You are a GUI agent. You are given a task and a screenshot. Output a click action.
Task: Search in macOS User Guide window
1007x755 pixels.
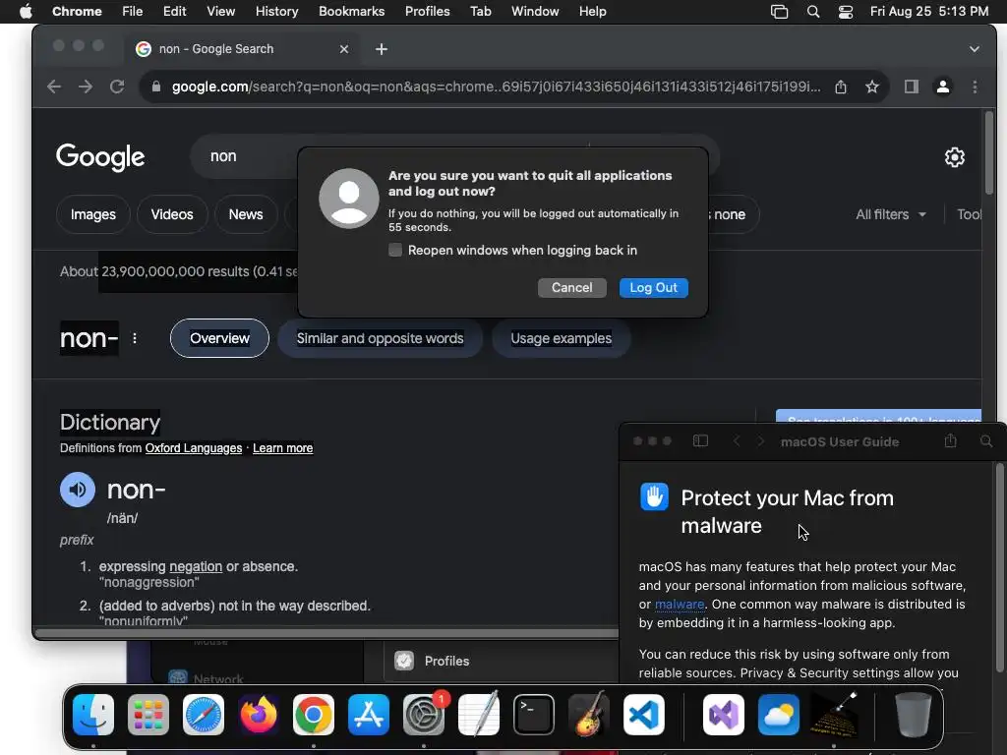986,441
